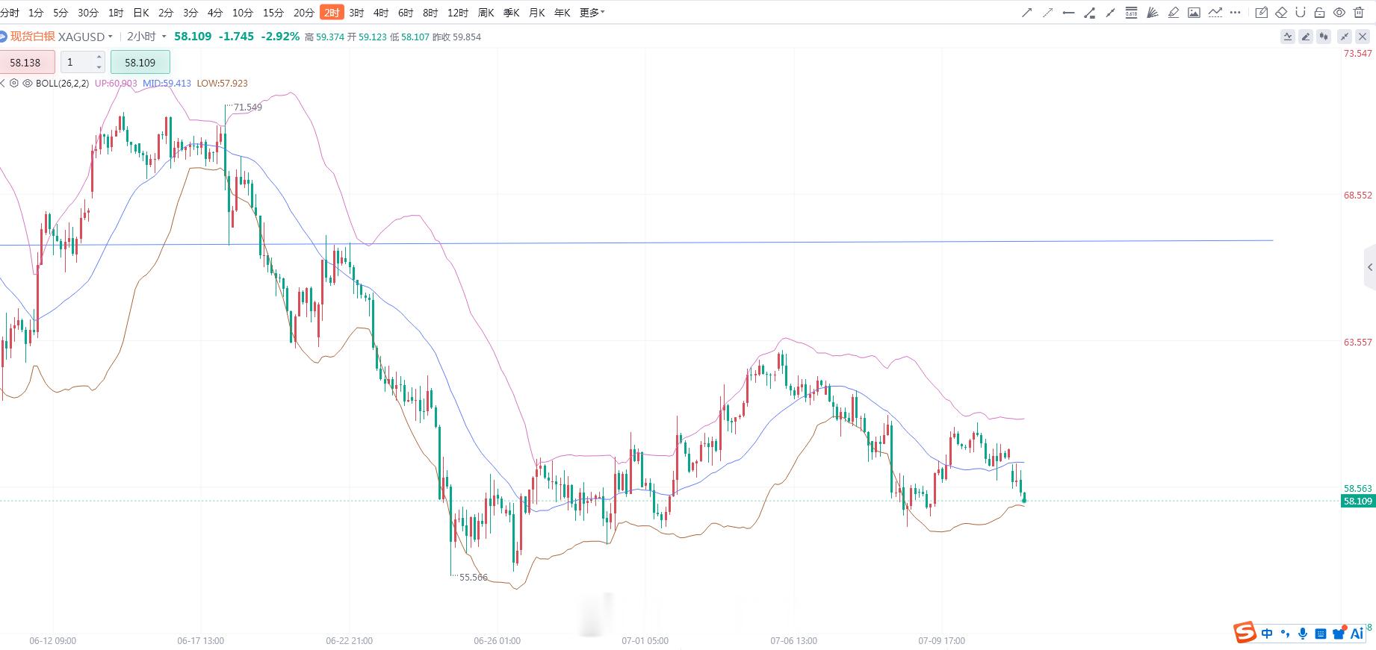Select the Gann fan drawing tool
This screenshot has height=650, width=1376.
1152,13
